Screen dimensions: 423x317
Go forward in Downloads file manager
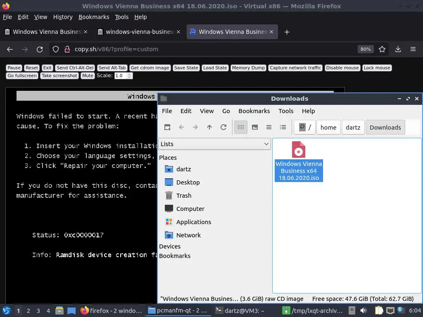[195, 127]
